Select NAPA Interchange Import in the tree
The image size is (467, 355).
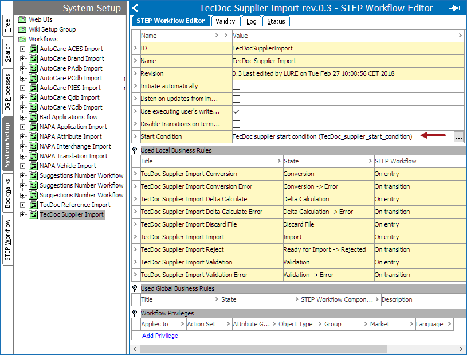(75, 146)
